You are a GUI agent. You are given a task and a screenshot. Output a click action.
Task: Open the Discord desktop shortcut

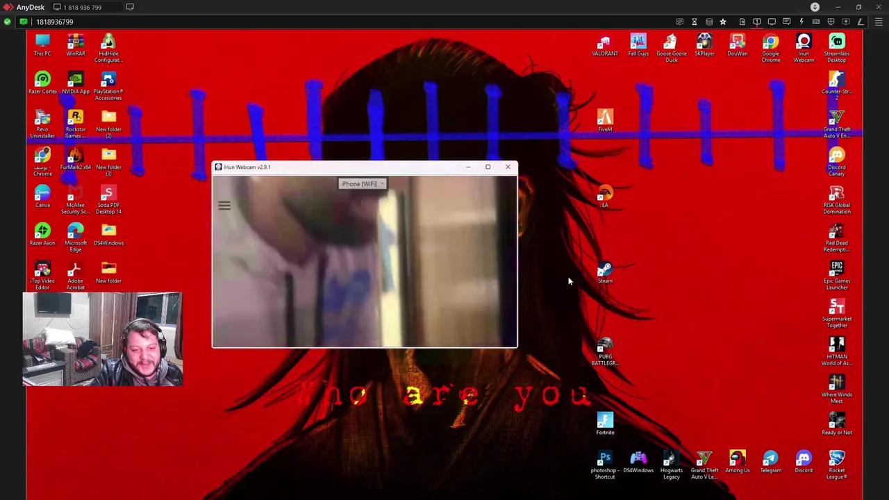click(804, 462)
